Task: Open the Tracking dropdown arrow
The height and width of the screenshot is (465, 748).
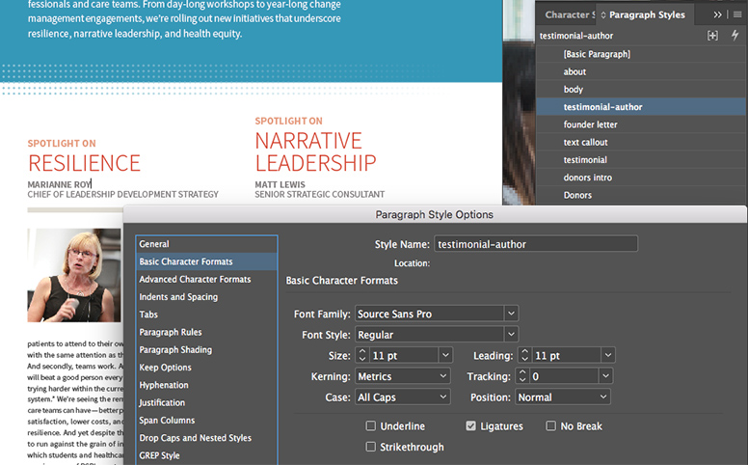Action: [x=605, y=376]
